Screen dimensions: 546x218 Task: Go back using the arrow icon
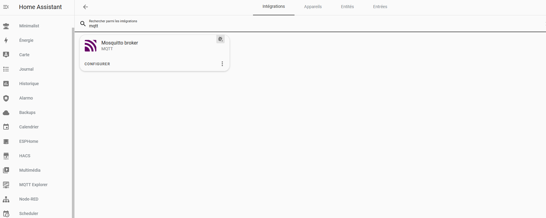[85, 7]
